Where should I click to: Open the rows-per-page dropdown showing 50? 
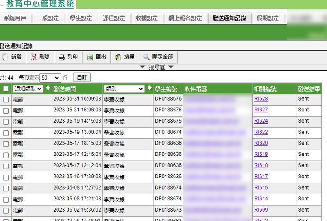pos(50,78)
